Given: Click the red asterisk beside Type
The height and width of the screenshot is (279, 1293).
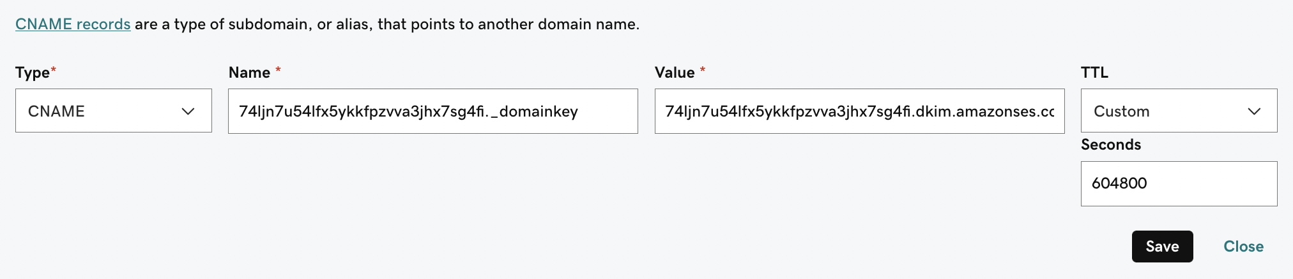Looking at the screenshot, I should 54,69.
